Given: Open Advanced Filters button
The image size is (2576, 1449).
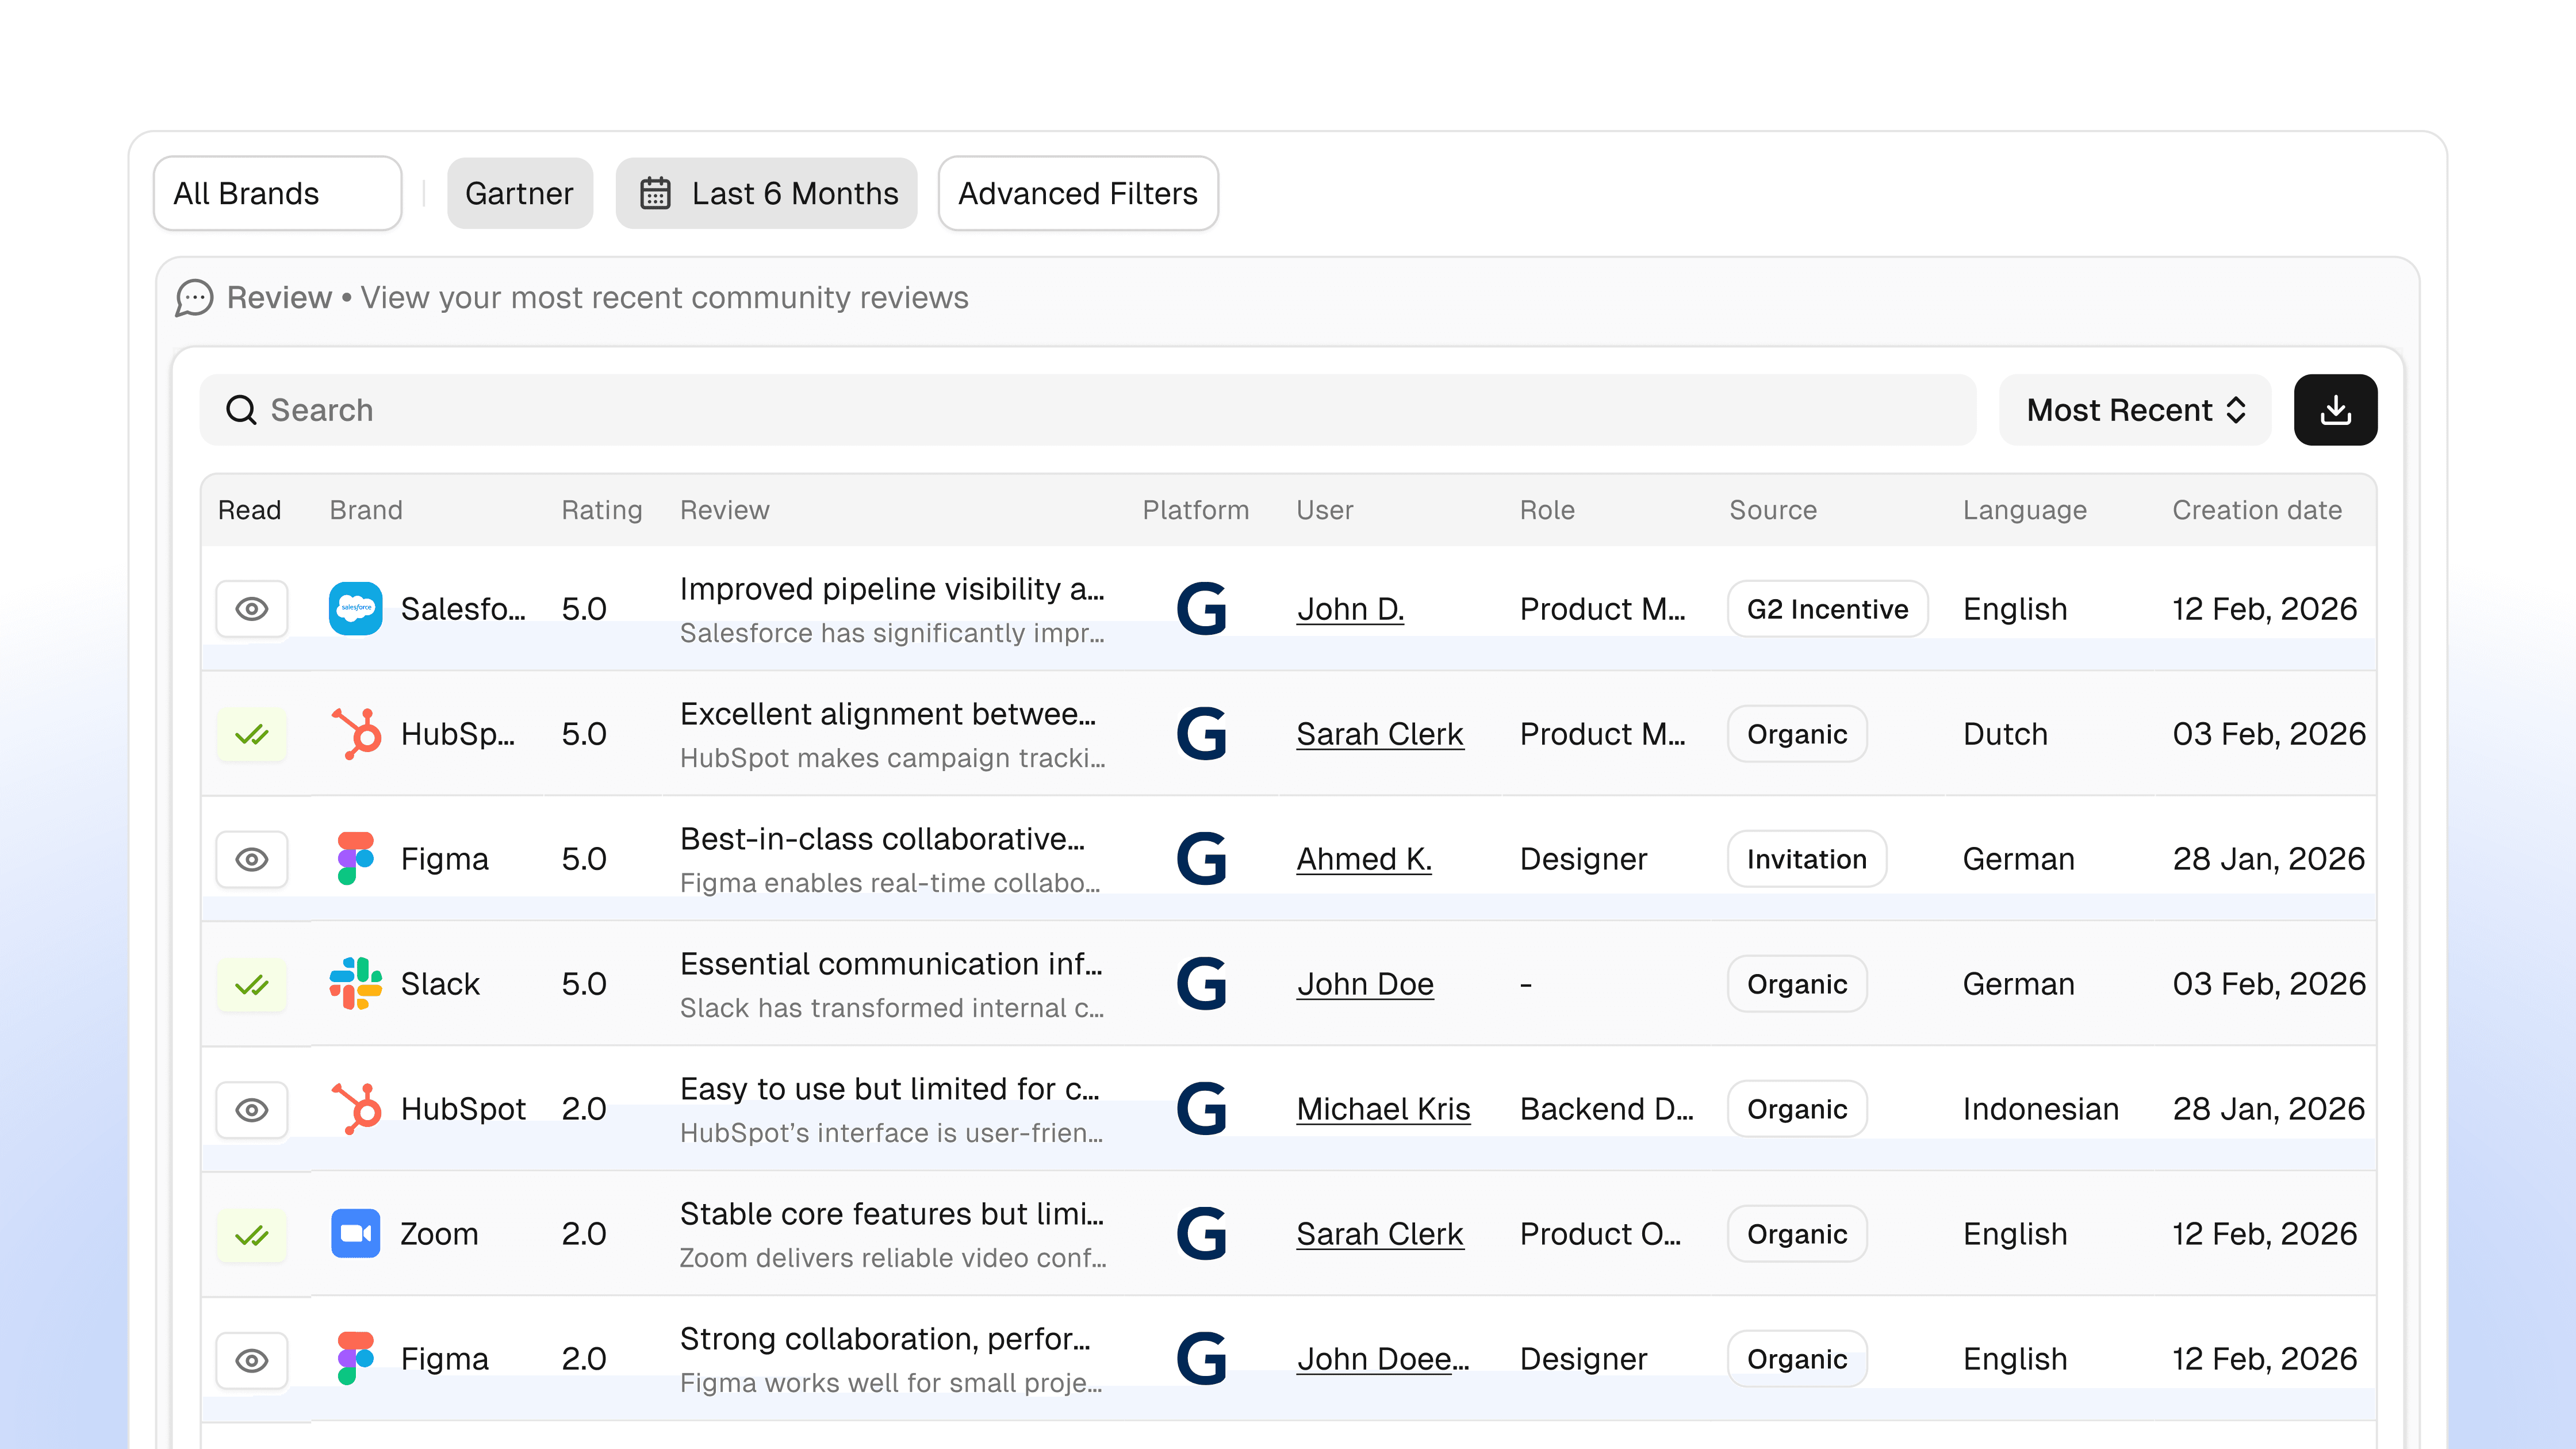Looking at the screenshot, I should pos(1077,193).
